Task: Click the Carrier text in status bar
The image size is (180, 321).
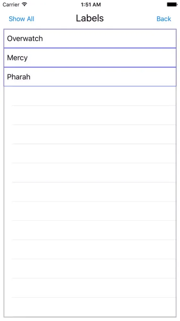Action: click(11, 4)
